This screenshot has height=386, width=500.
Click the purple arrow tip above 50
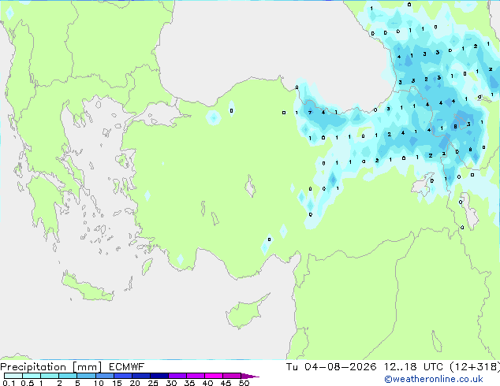(250, 376)
